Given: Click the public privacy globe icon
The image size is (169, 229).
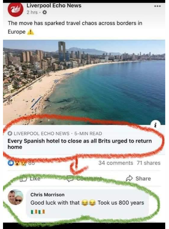Looking at the screenshot, I should pyautogui.click(x=44, y=12).
